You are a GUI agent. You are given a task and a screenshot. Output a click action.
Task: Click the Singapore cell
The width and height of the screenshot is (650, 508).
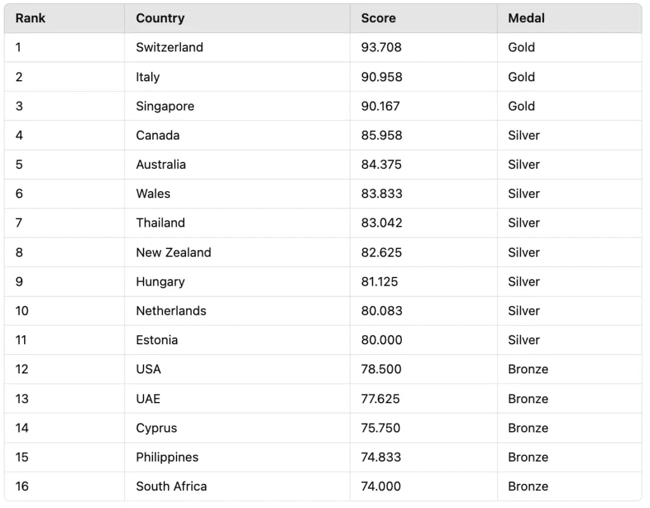click(x=165, y=106)
